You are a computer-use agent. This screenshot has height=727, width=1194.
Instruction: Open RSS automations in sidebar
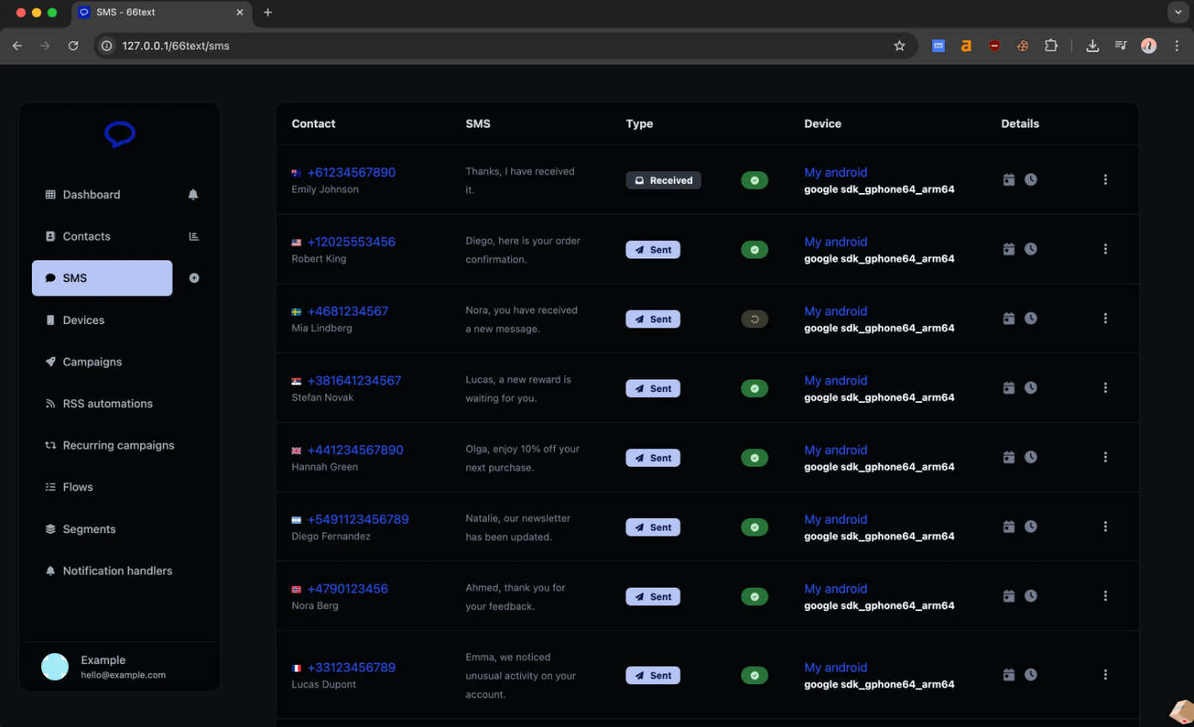click(x=102, y=404)
